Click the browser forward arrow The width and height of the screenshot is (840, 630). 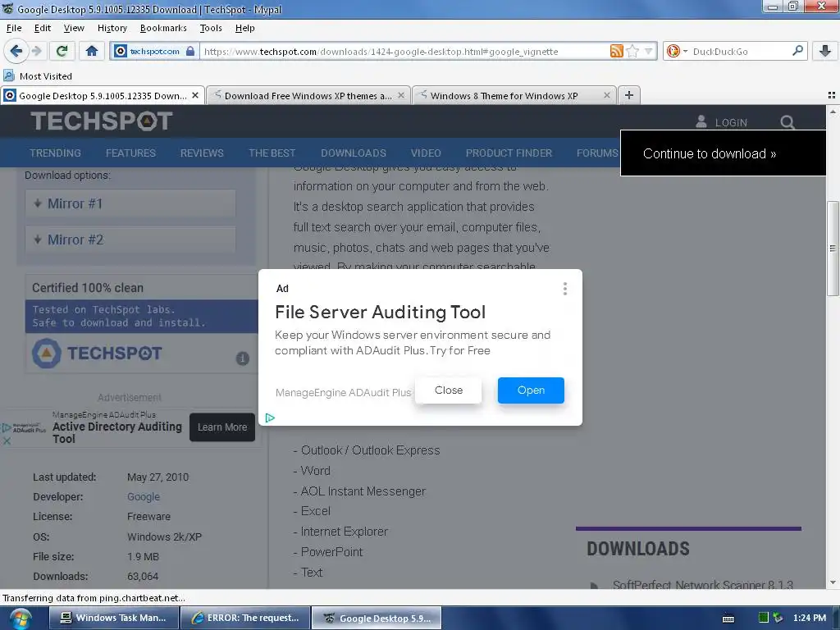pos(36,51)
